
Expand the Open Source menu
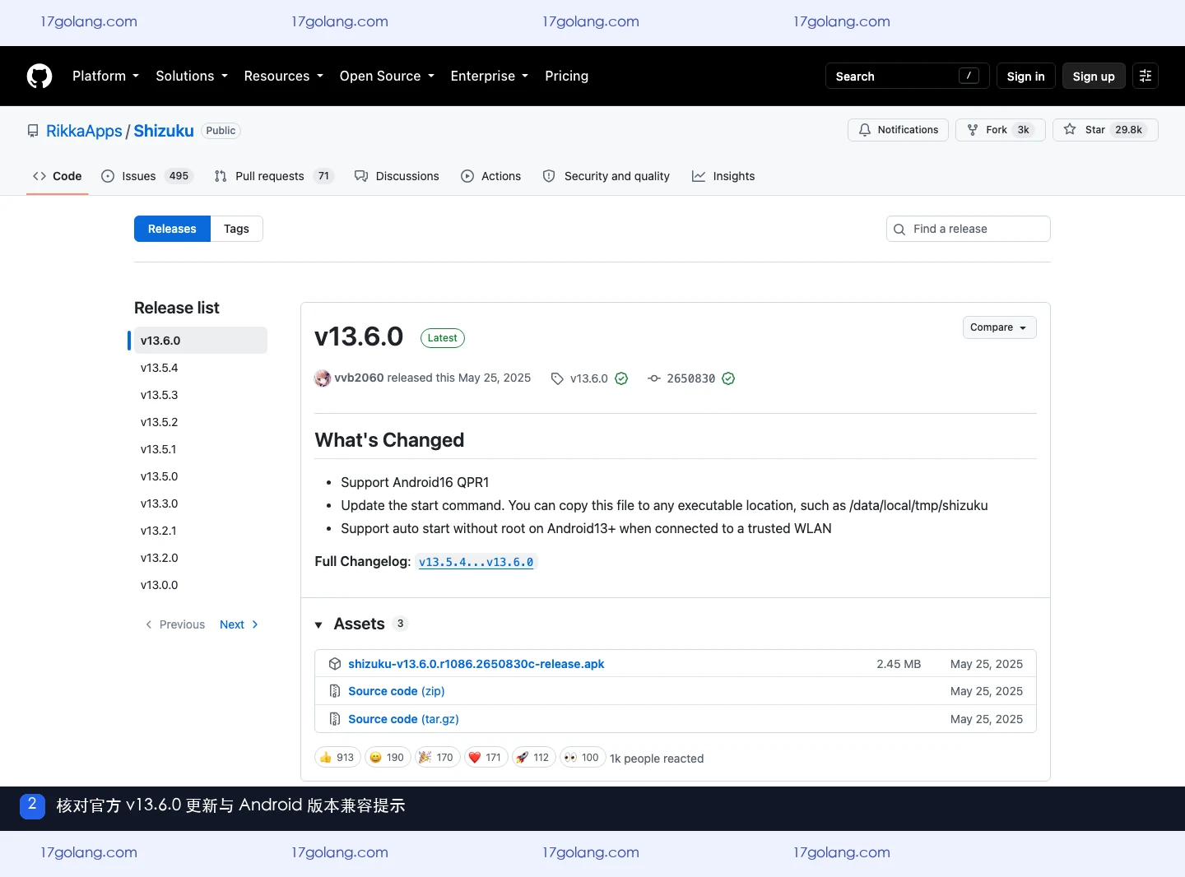[387, 76]
